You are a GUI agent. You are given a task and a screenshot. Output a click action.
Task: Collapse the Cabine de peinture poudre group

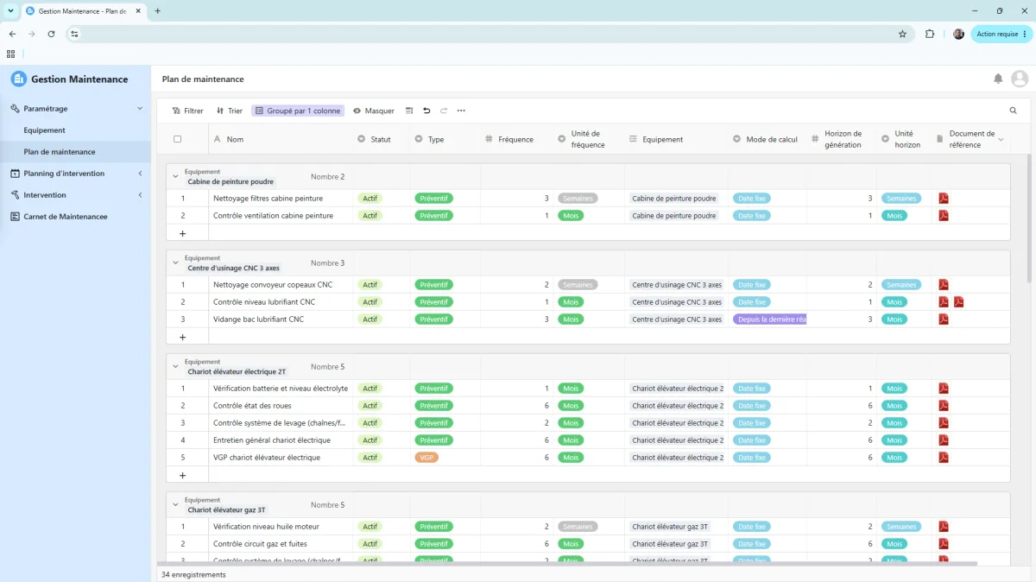coord(175,176)
